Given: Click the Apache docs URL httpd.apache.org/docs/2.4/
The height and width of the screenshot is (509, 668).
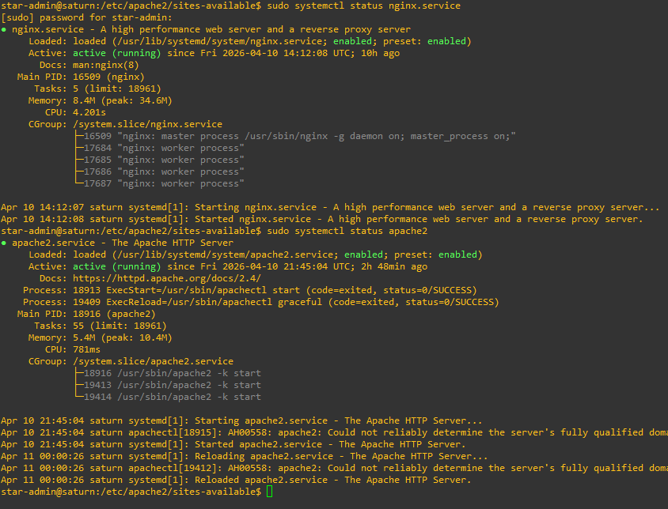Looking at the screenshot, I should (166, 278).
